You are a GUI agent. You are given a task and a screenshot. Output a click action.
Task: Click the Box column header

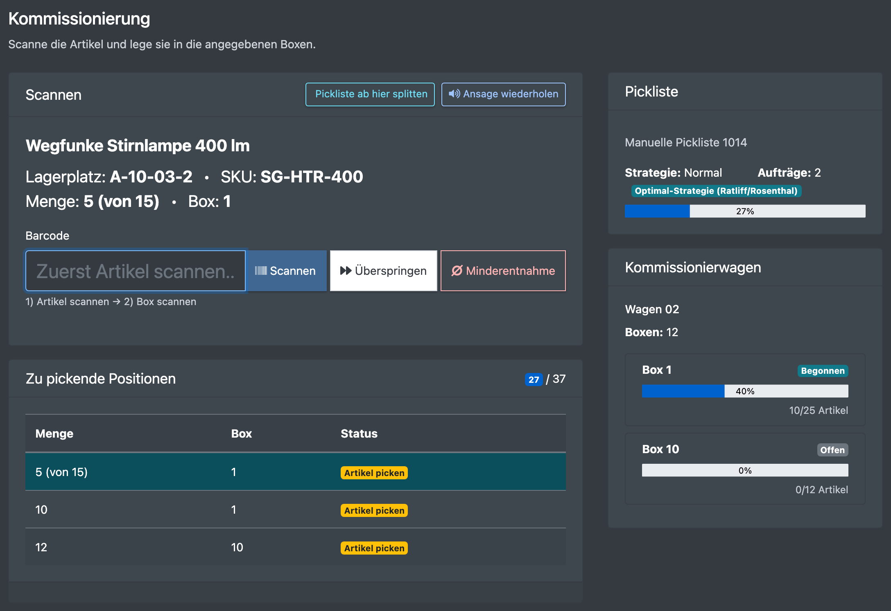(x=242, y=434)
